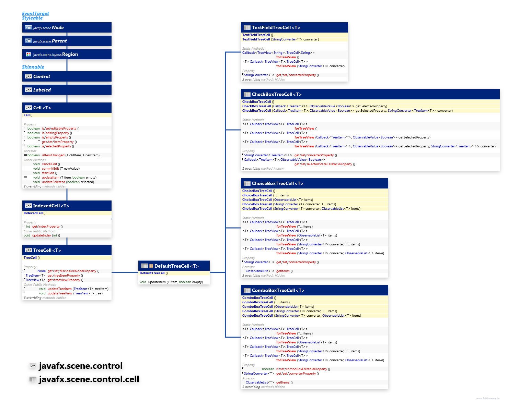Image resolution: width=519 pixels, height=414 pixels.
Task: Open the EventTarget interface link
Action: click(35, 13)
